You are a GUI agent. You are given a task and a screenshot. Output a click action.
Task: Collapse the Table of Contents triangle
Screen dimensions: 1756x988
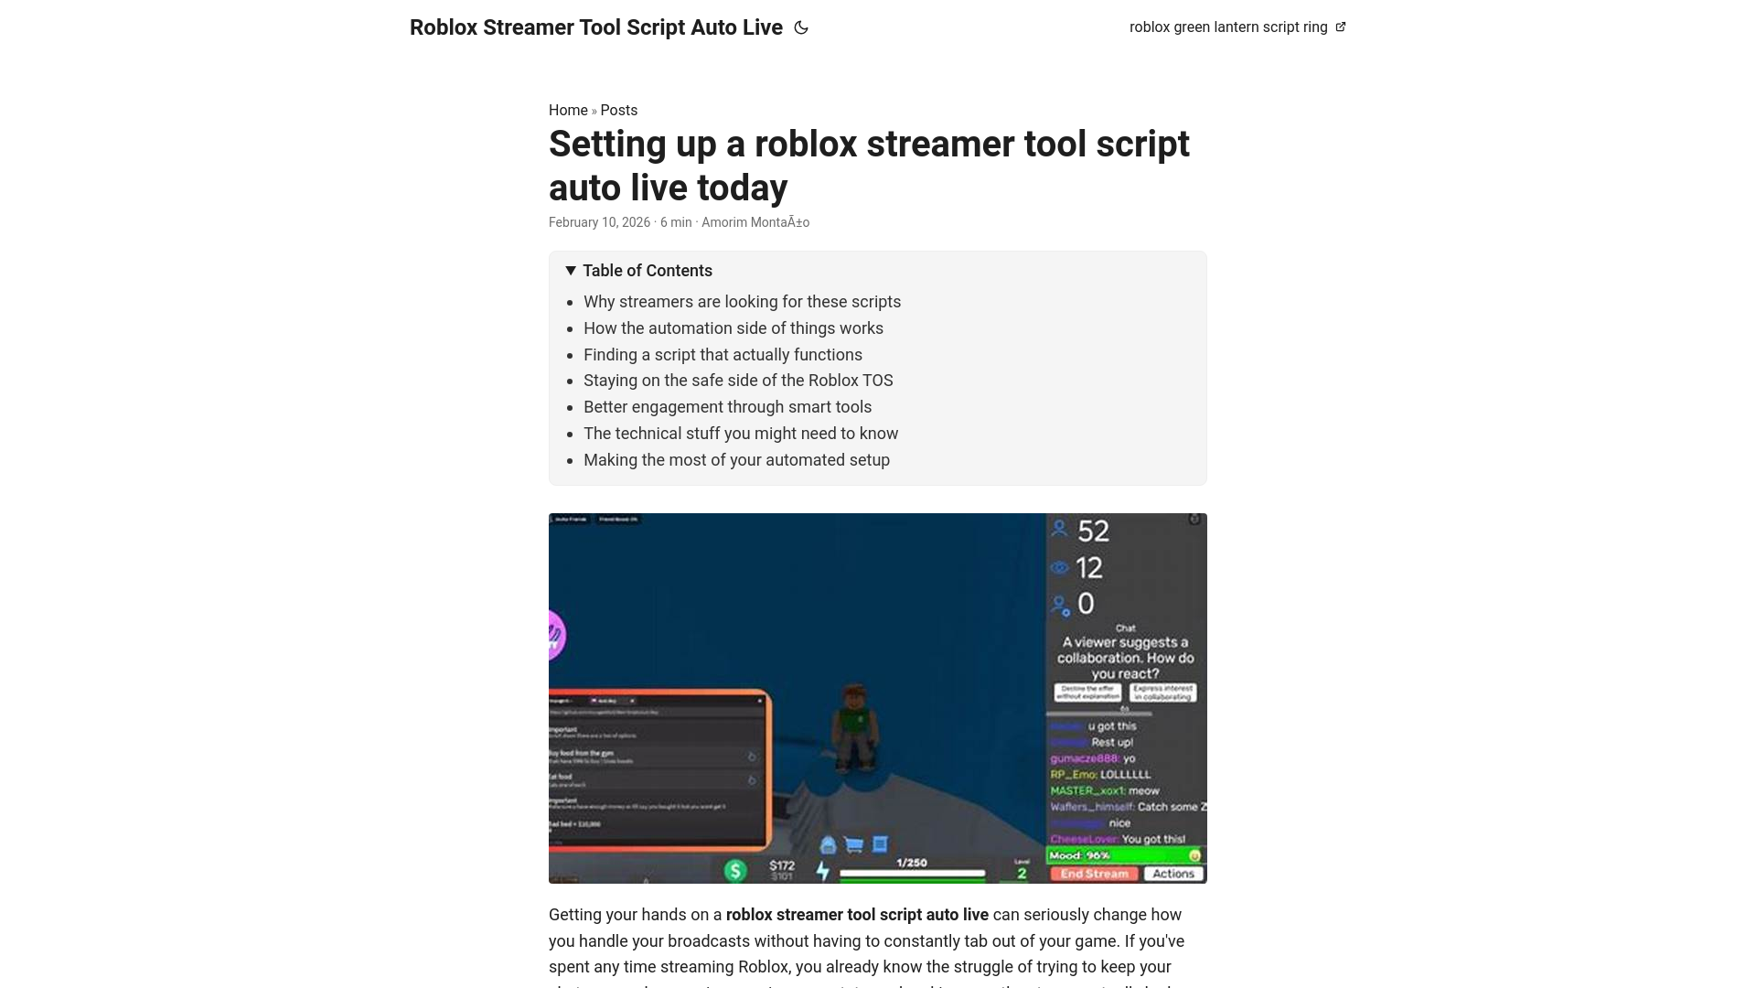click(x=571, y=271)
